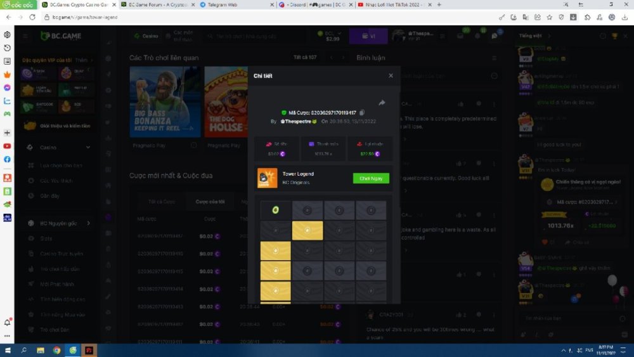The width and height of the screenshot is (634, 357).
Task: Open Facebook shortcut in browser sidebar
Action: pos(7,160)
